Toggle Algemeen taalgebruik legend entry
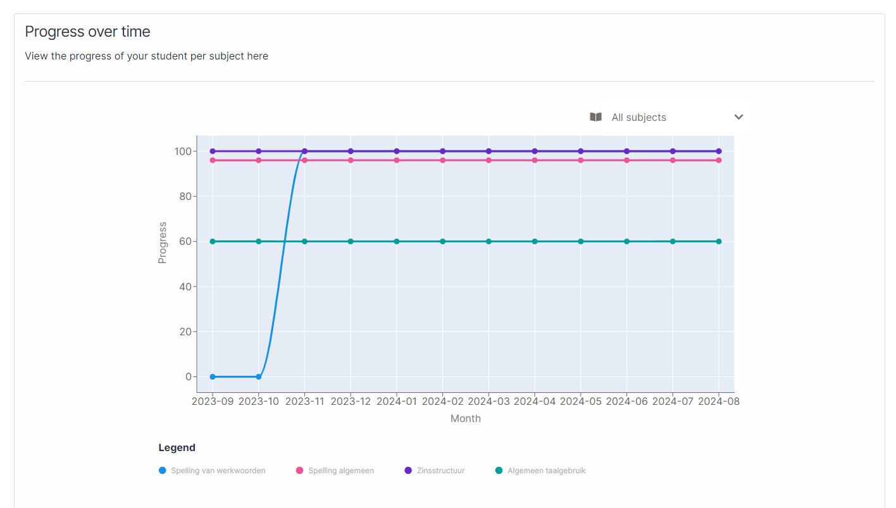896x508 pixels. [546, 471]
